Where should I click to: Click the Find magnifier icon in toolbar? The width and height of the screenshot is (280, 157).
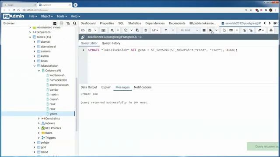coord(112,30)
